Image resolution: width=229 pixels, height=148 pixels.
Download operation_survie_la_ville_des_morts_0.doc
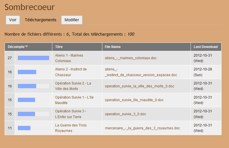click(x=139, y=86)
